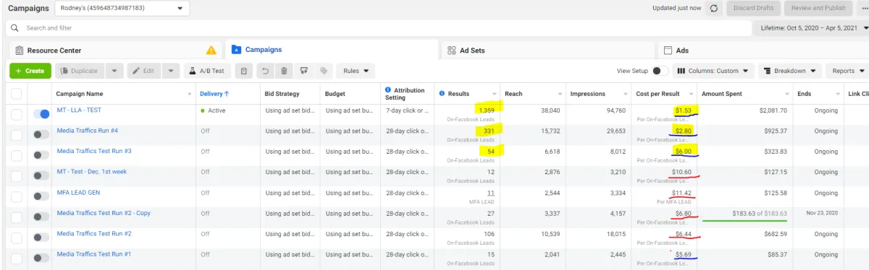Click the tag label icon
This screenshot has height=270, width=869.
(323, 71)
